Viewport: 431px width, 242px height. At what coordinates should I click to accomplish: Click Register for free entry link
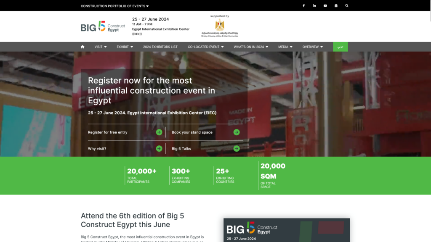[x=107, y=132]
